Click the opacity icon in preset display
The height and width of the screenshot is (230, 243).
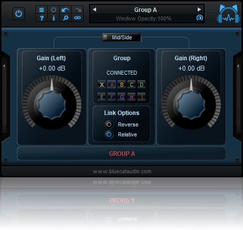pos(200,17)
